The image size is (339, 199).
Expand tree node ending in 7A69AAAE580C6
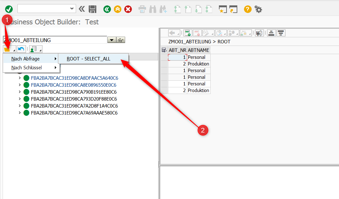[20, 113]
